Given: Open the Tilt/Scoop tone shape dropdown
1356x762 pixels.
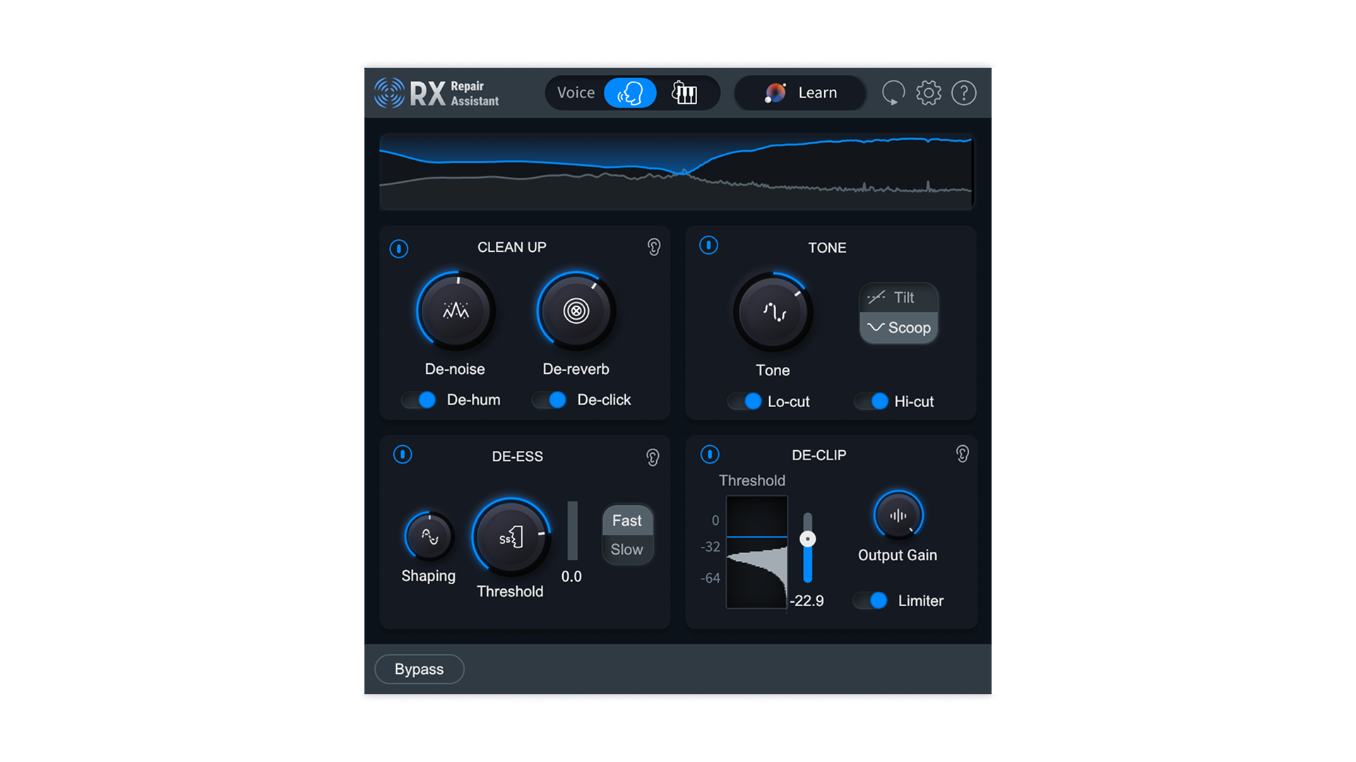Looking at the screenshot, I should coord(898,297).
